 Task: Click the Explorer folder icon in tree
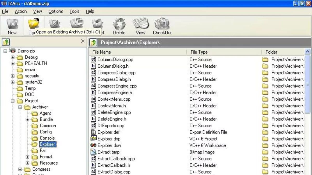pyautogui.click(x=35, y=144)
